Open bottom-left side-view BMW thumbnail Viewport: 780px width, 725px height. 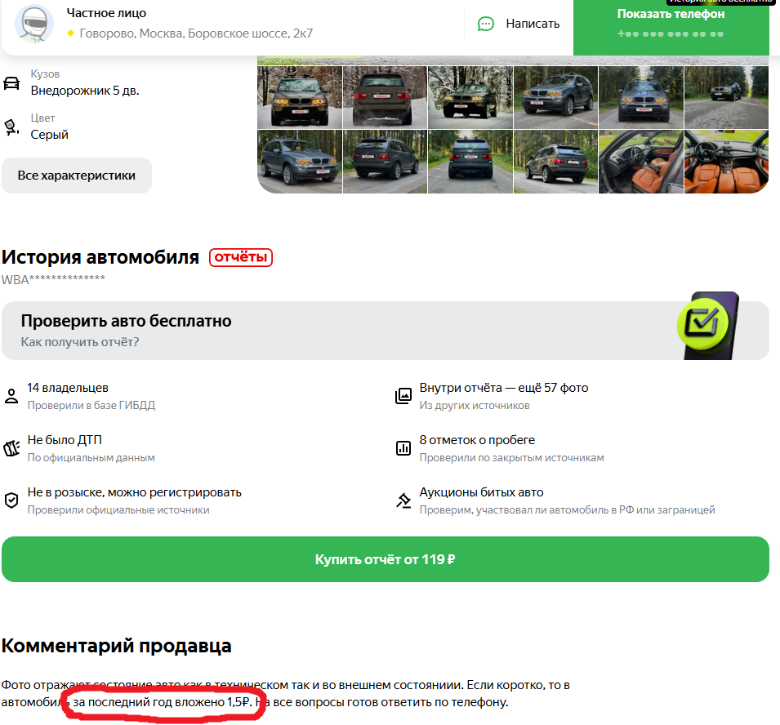300,162
